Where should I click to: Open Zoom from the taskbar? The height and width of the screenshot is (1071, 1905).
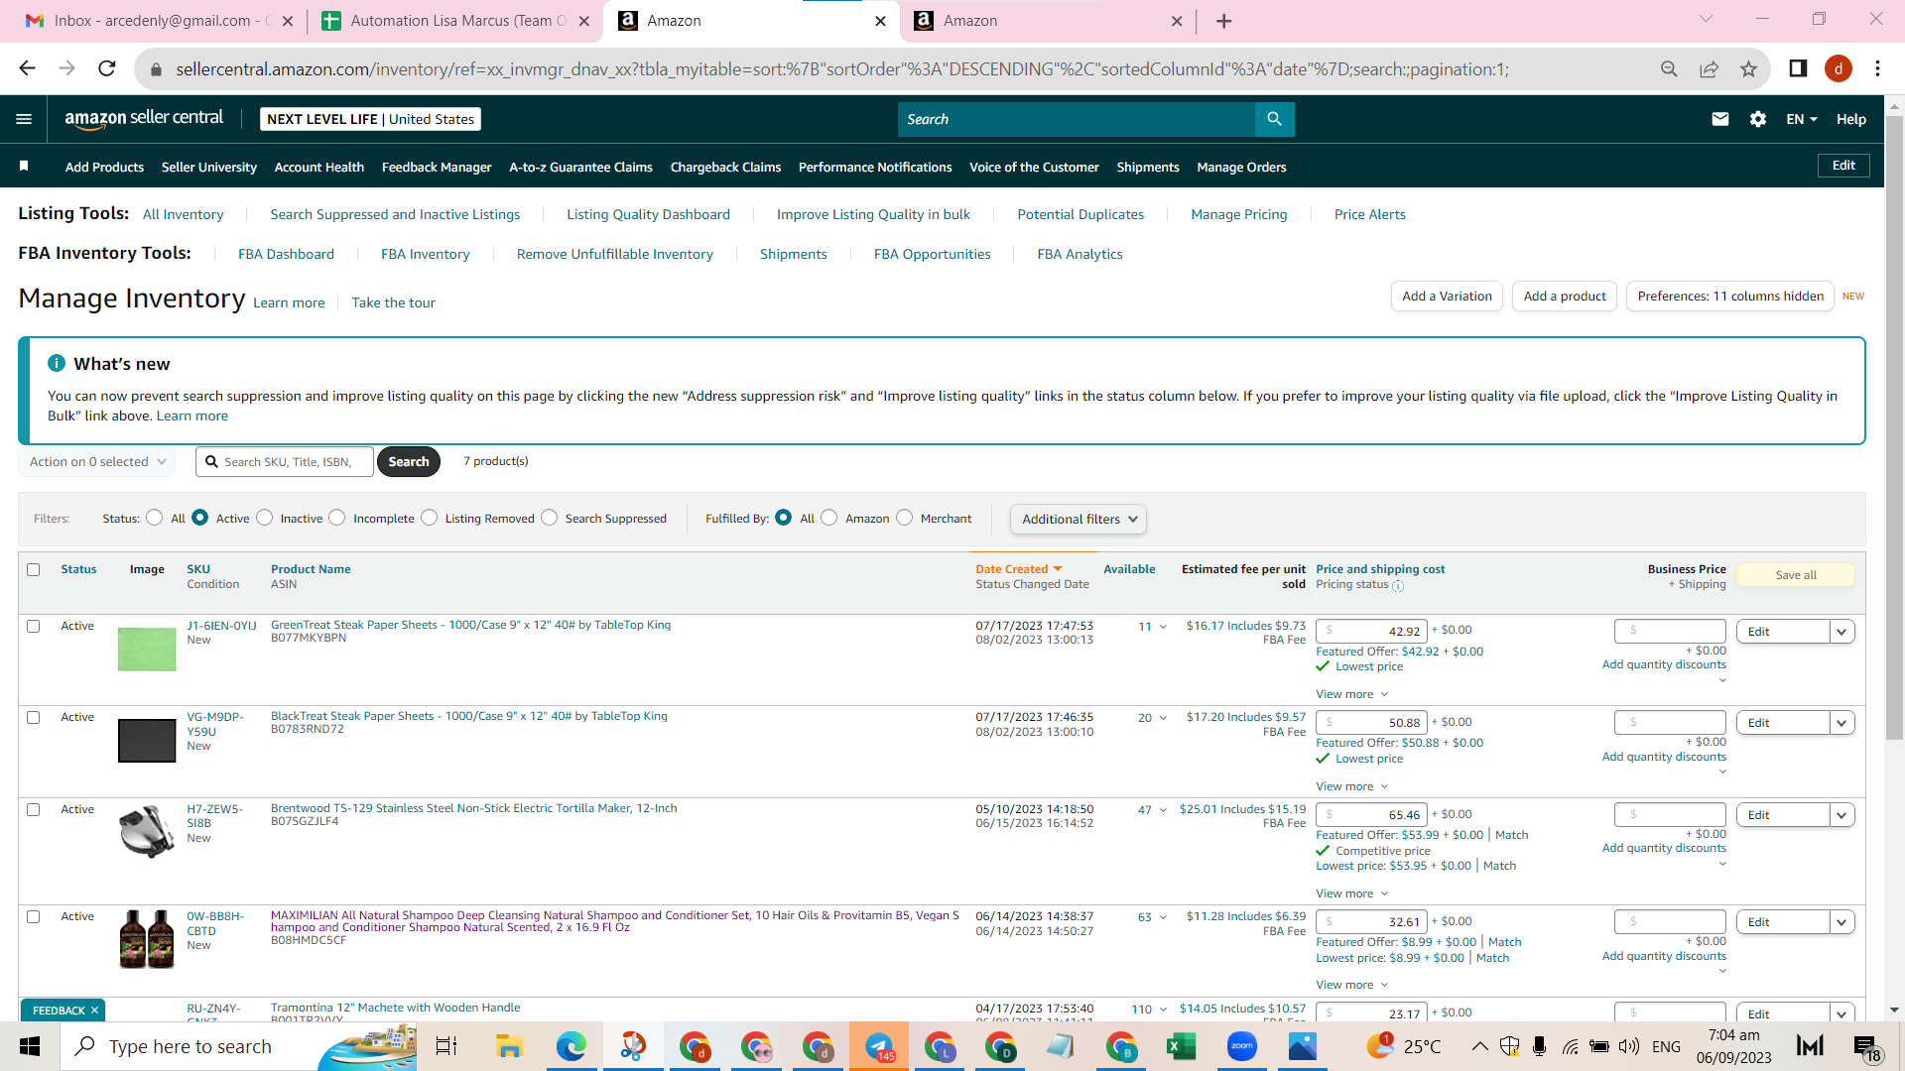1241,1046
